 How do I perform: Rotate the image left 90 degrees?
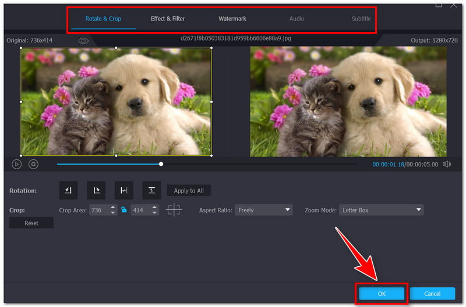coord(68,190)
